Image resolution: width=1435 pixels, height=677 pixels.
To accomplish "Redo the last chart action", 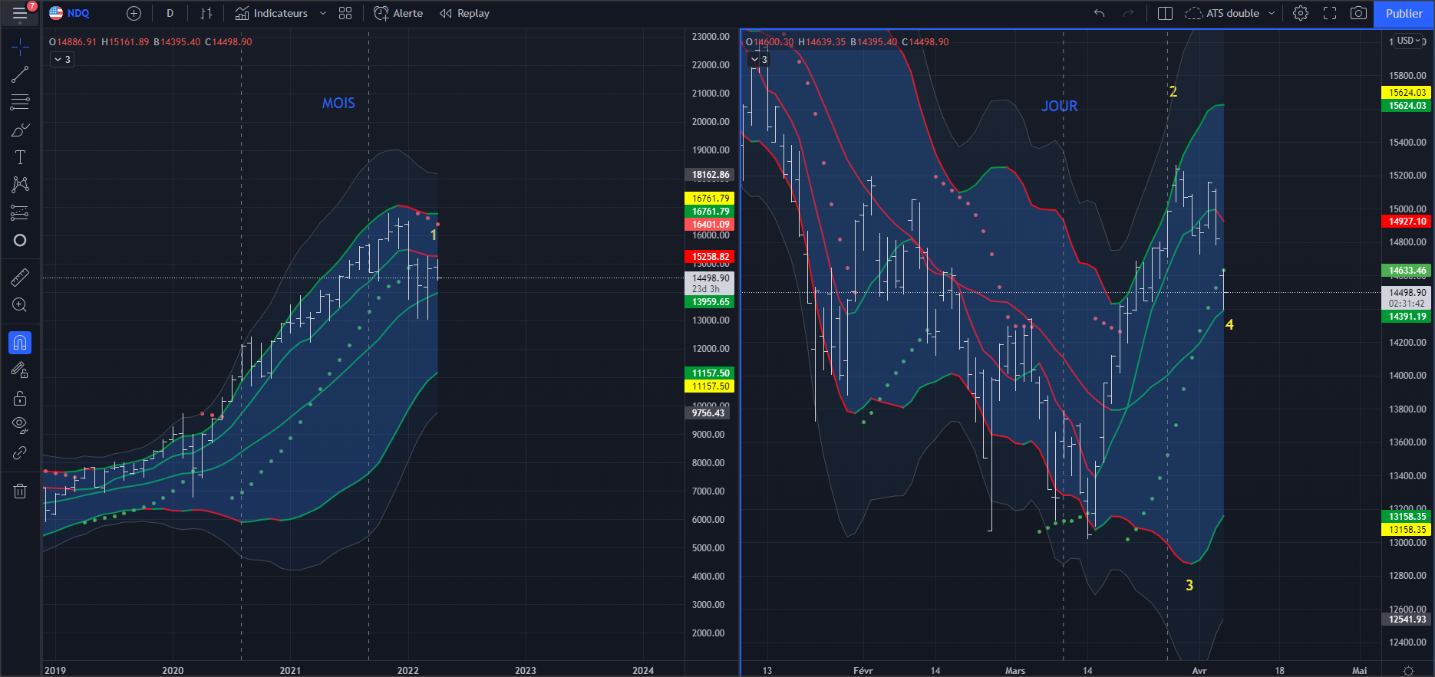I will (1128, 13).
